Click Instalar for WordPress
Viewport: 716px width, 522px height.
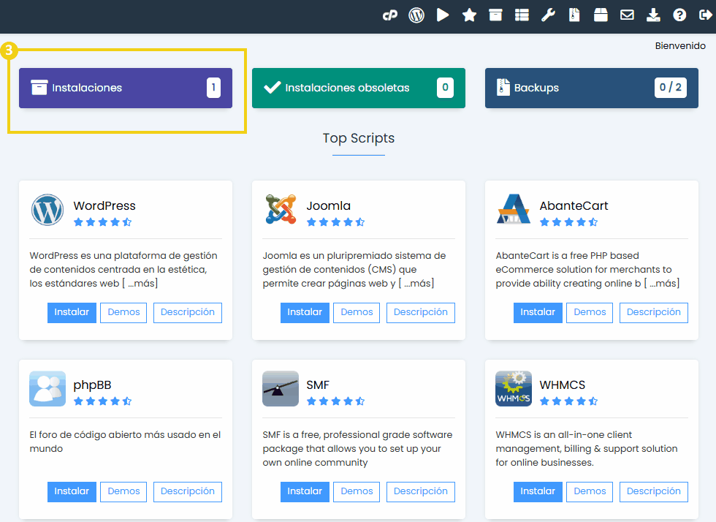point(72,313)
